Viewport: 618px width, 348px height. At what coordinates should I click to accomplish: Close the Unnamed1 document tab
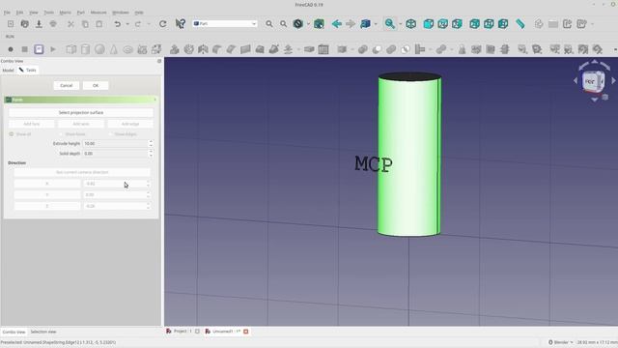(246, 332)
